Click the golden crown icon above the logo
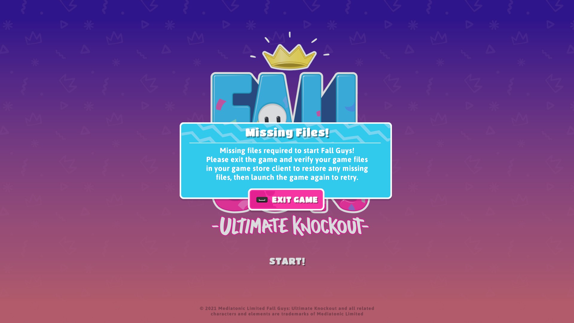 click(289, 56)
